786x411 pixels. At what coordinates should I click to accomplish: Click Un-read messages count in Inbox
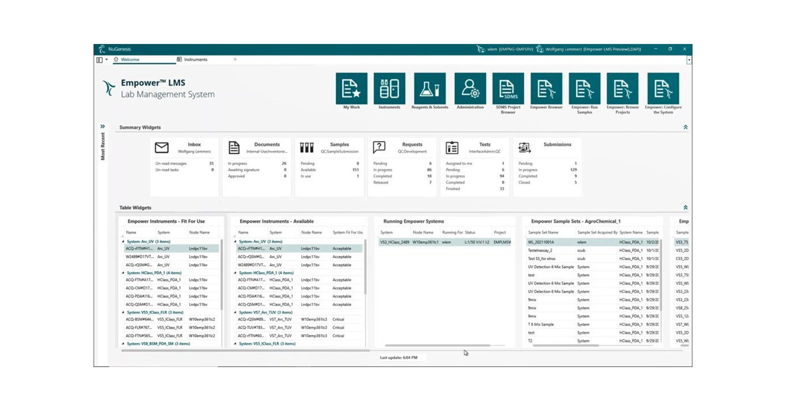211,163
